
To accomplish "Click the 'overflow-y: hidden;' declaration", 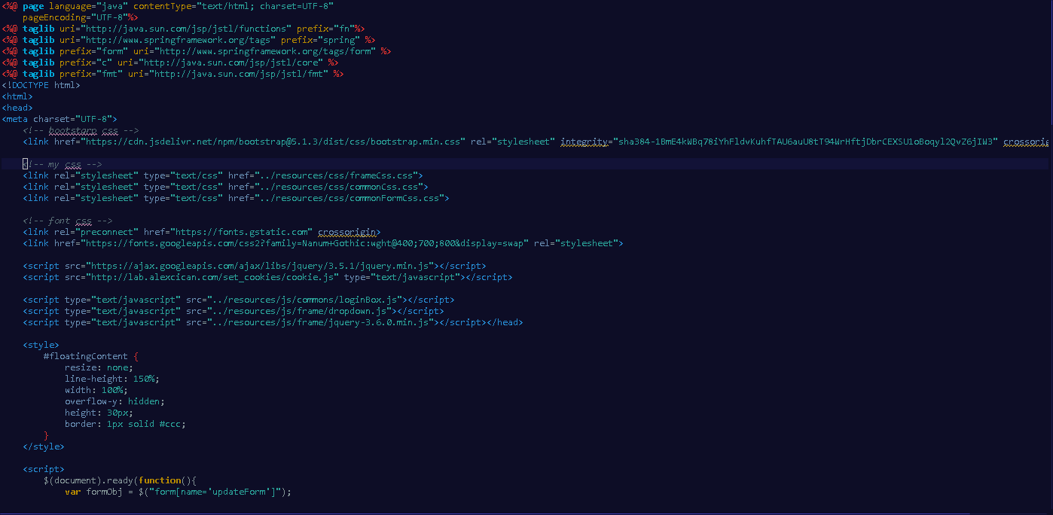I will 114,401.
